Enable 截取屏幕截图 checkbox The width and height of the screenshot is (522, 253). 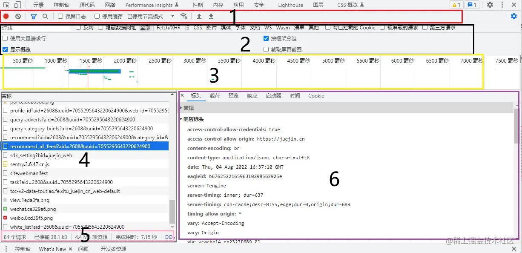(x=266, y=49)
